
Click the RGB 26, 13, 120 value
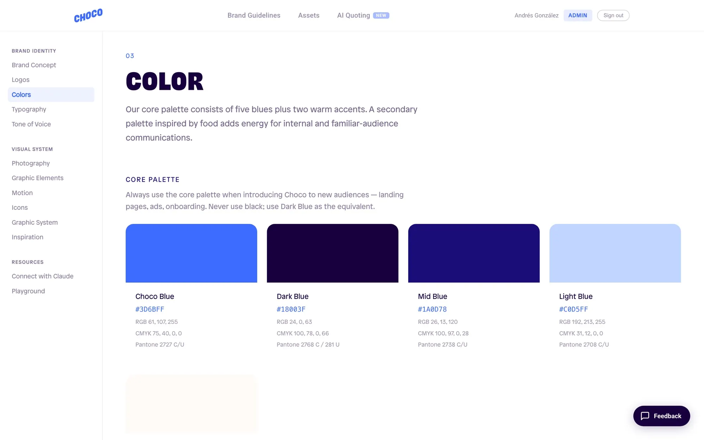tap(438, 322)
